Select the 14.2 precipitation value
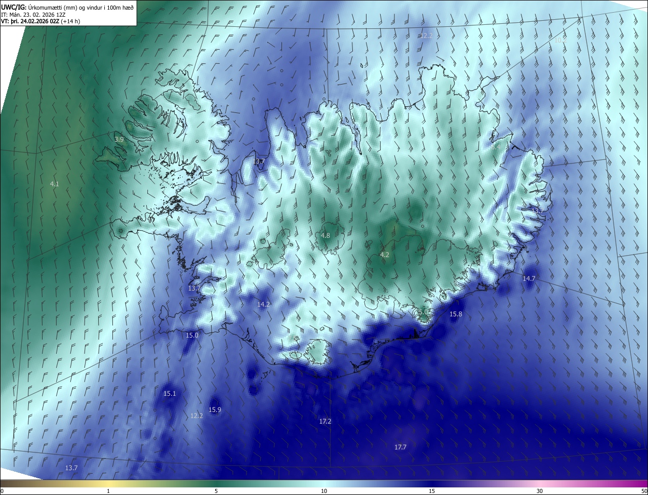 [x=263, y=304]
